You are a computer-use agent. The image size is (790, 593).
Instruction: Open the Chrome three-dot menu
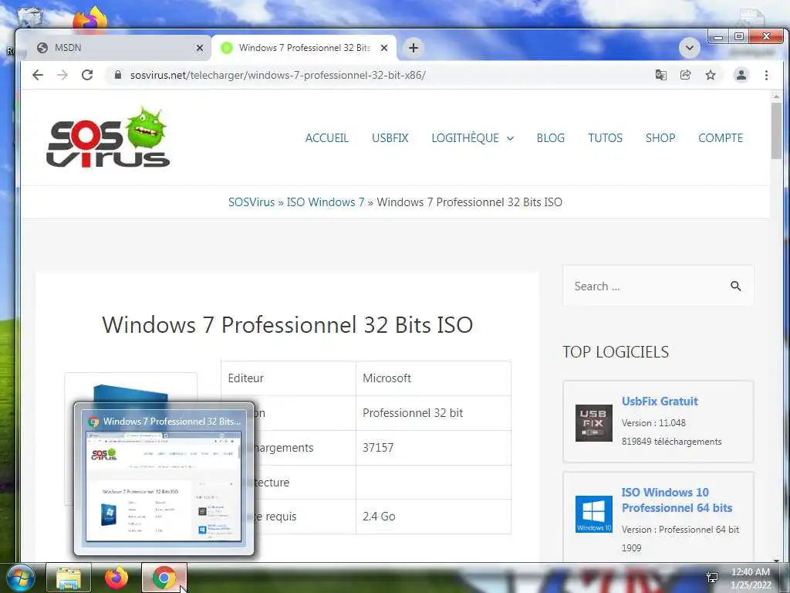(x=766, y=75)
